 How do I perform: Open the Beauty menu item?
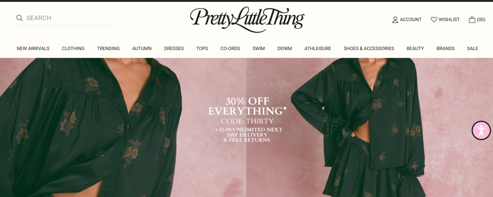pyautogui.click(x=415, y=49)
